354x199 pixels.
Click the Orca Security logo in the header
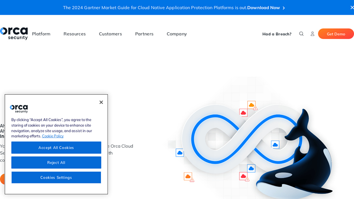point(14,34)
